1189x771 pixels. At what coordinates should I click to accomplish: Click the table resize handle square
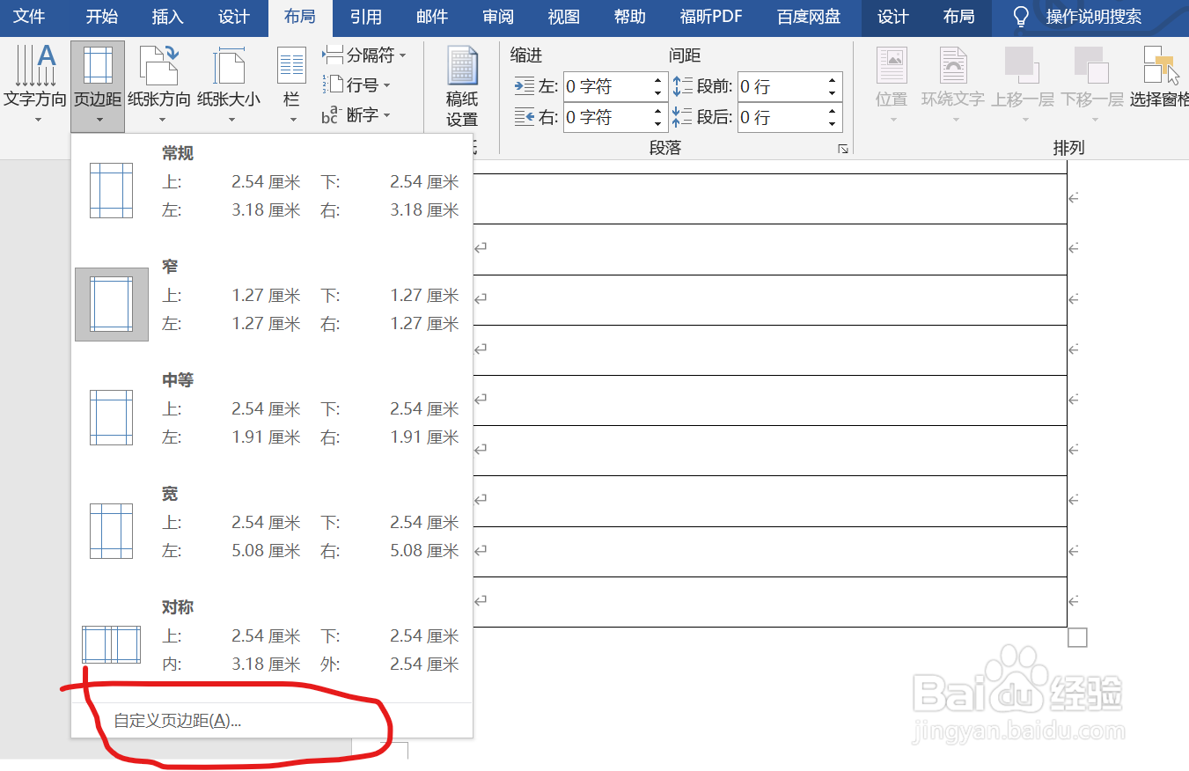click(1077, 637)
